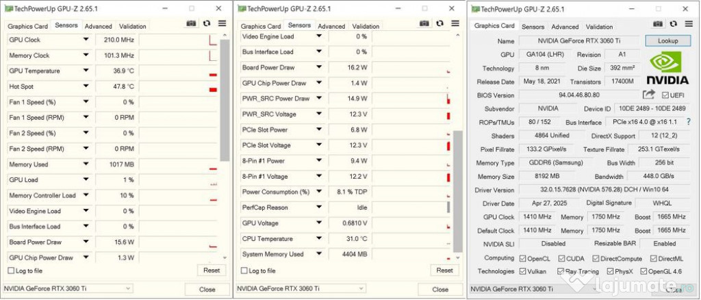Viewport: 701px width, 300px height.
Task: Open GPU Clock sensor dropdown arrow
Action: (86, 40)
